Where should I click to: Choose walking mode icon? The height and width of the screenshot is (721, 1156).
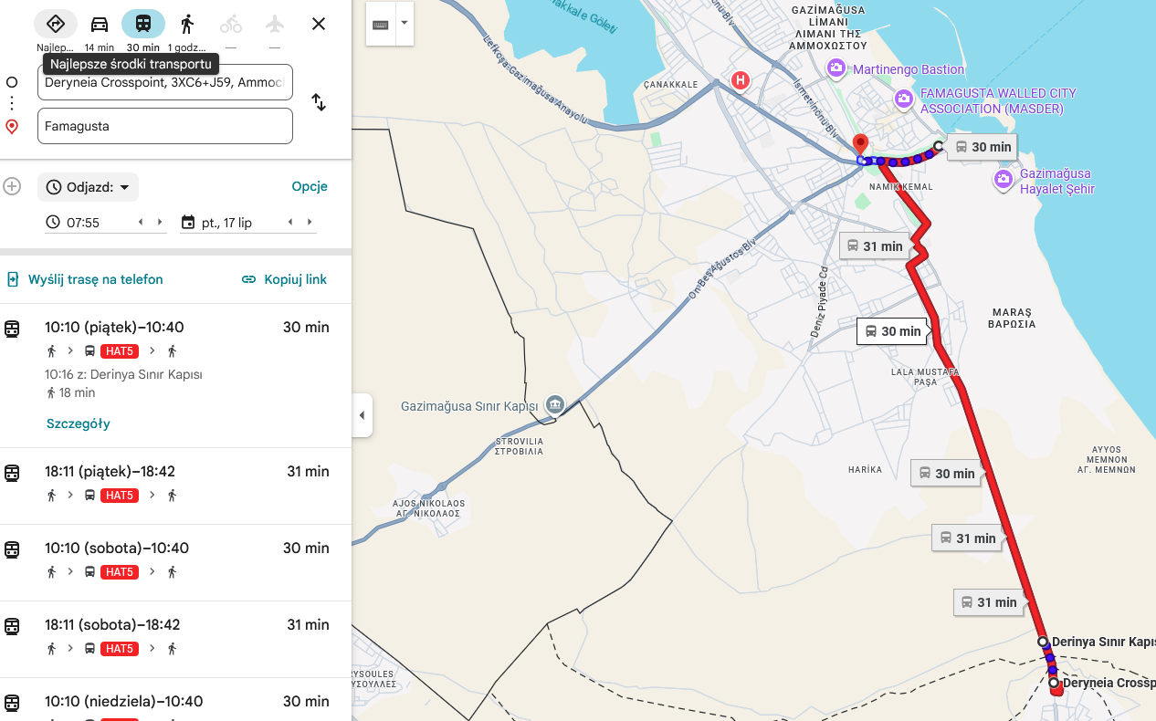point(187,24)
